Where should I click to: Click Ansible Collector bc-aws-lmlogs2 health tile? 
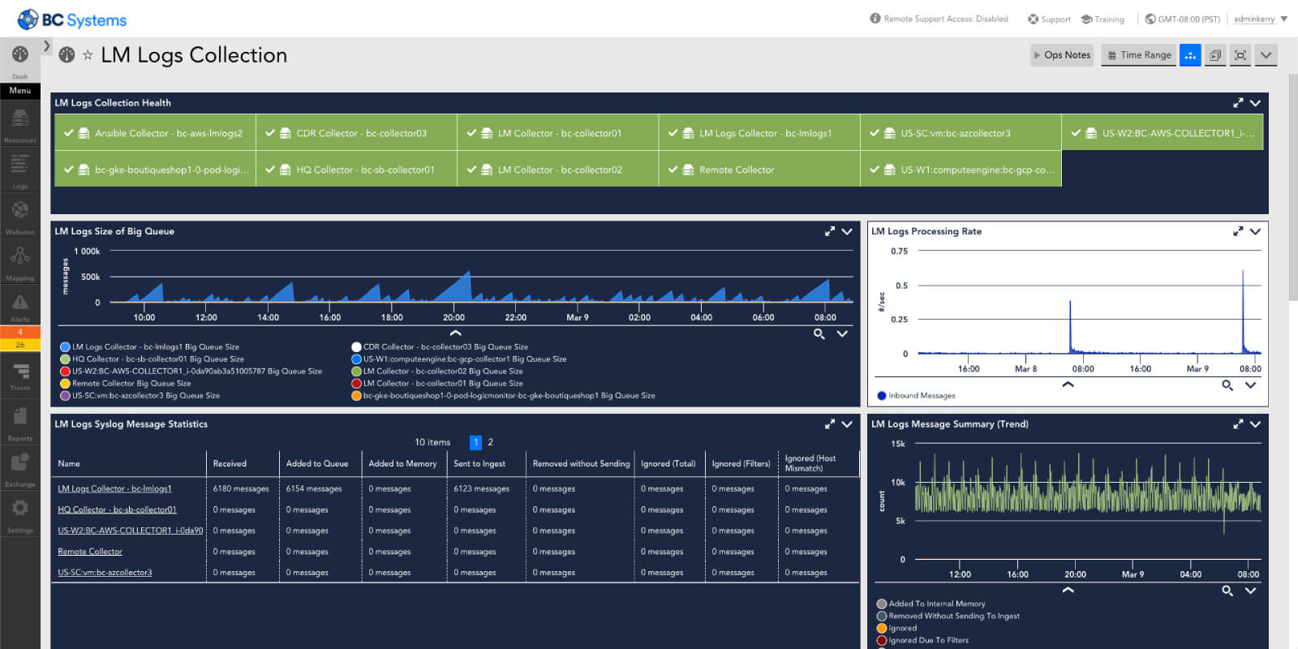[155, 133]
